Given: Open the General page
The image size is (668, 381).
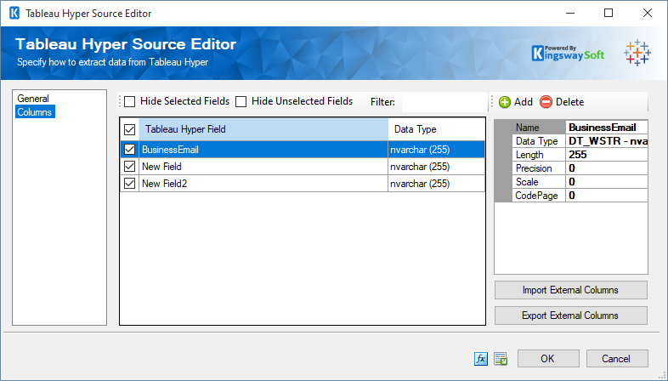Looking at the screenshot, I should point(33,99).
